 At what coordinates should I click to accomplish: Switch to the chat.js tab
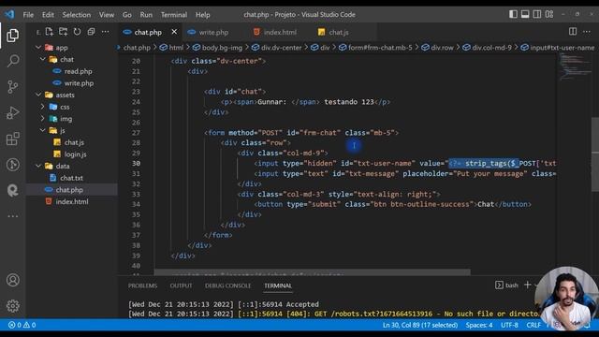click(338, 32)
